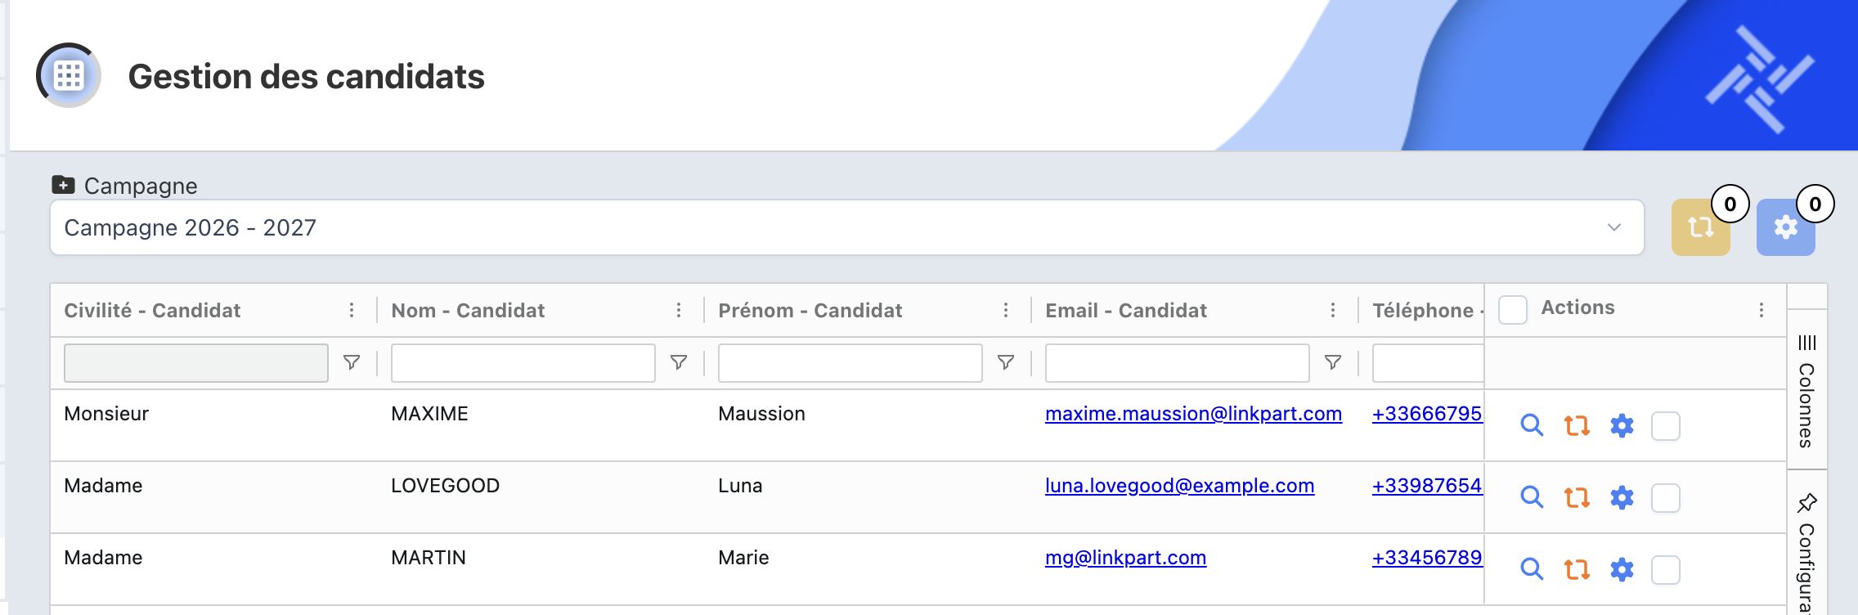The width and height of the screenshot is (1858, 615).
Task: Open Nom - Candidat column menu
Action: (679, 310)
